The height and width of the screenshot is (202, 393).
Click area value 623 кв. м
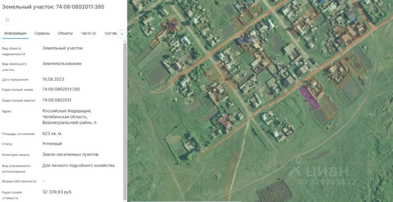52,134
